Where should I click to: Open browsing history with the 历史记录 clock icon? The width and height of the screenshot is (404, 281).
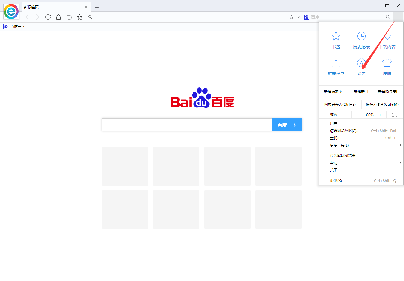coord(361,35)
